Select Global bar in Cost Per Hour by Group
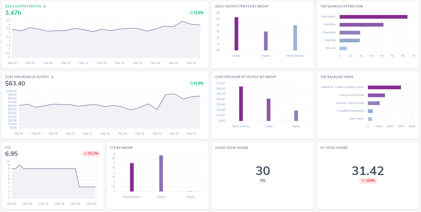The image size is (421, 212). point(268,110)
